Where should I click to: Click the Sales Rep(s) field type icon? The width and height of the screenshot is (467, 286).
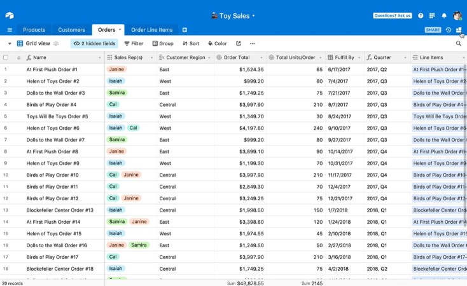tap(109, 57)
